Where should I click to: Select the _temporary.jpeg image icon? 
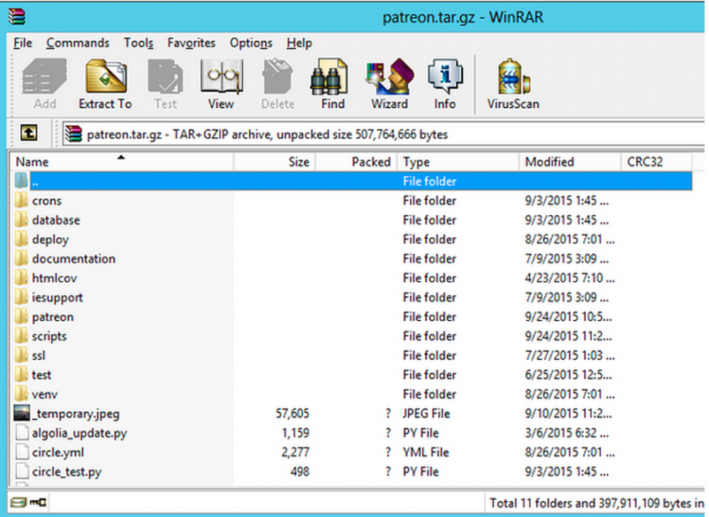point(22,413)
